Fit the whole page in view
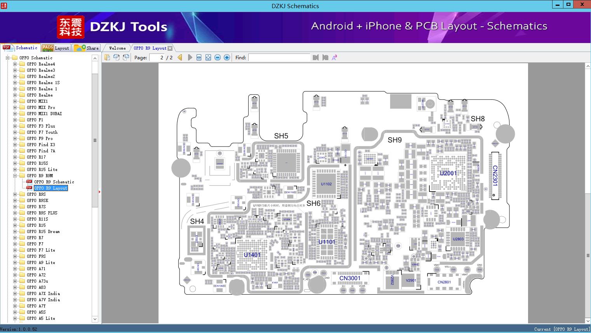The height and width of the screenshot is (333, 591). (208, 57)
